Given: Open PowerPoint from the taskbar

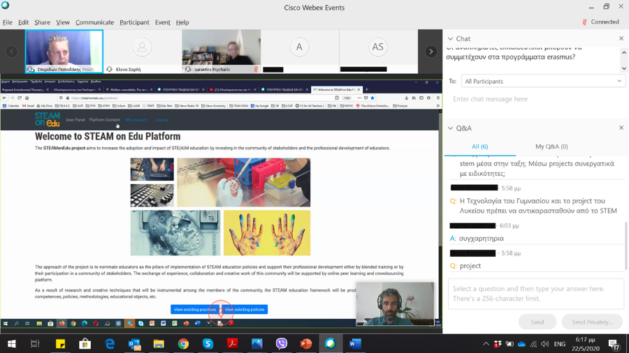Looking at the screenshot, I should [305, 344].
